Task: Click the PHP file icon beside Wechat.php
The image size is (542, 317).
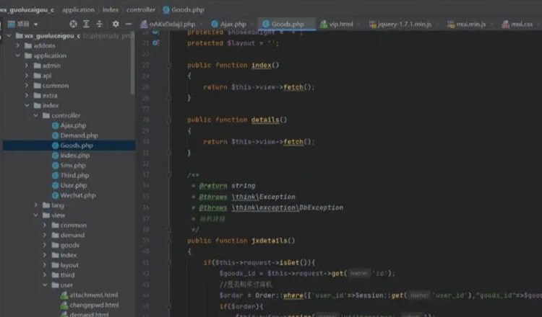Action: pos(55,195)
